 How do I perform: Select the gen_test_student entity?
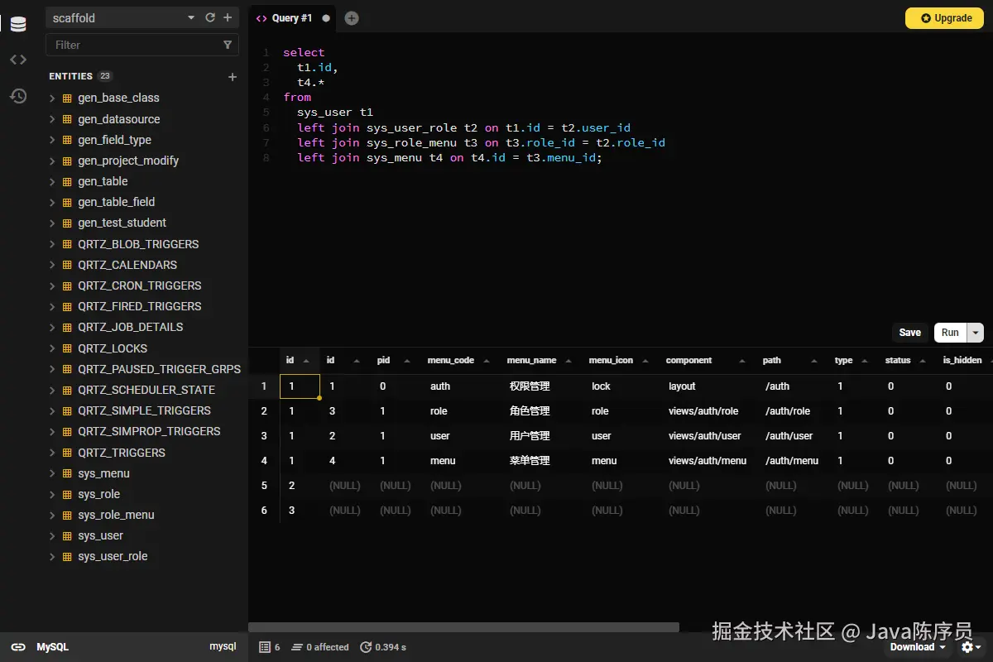[x=122, y=223]
